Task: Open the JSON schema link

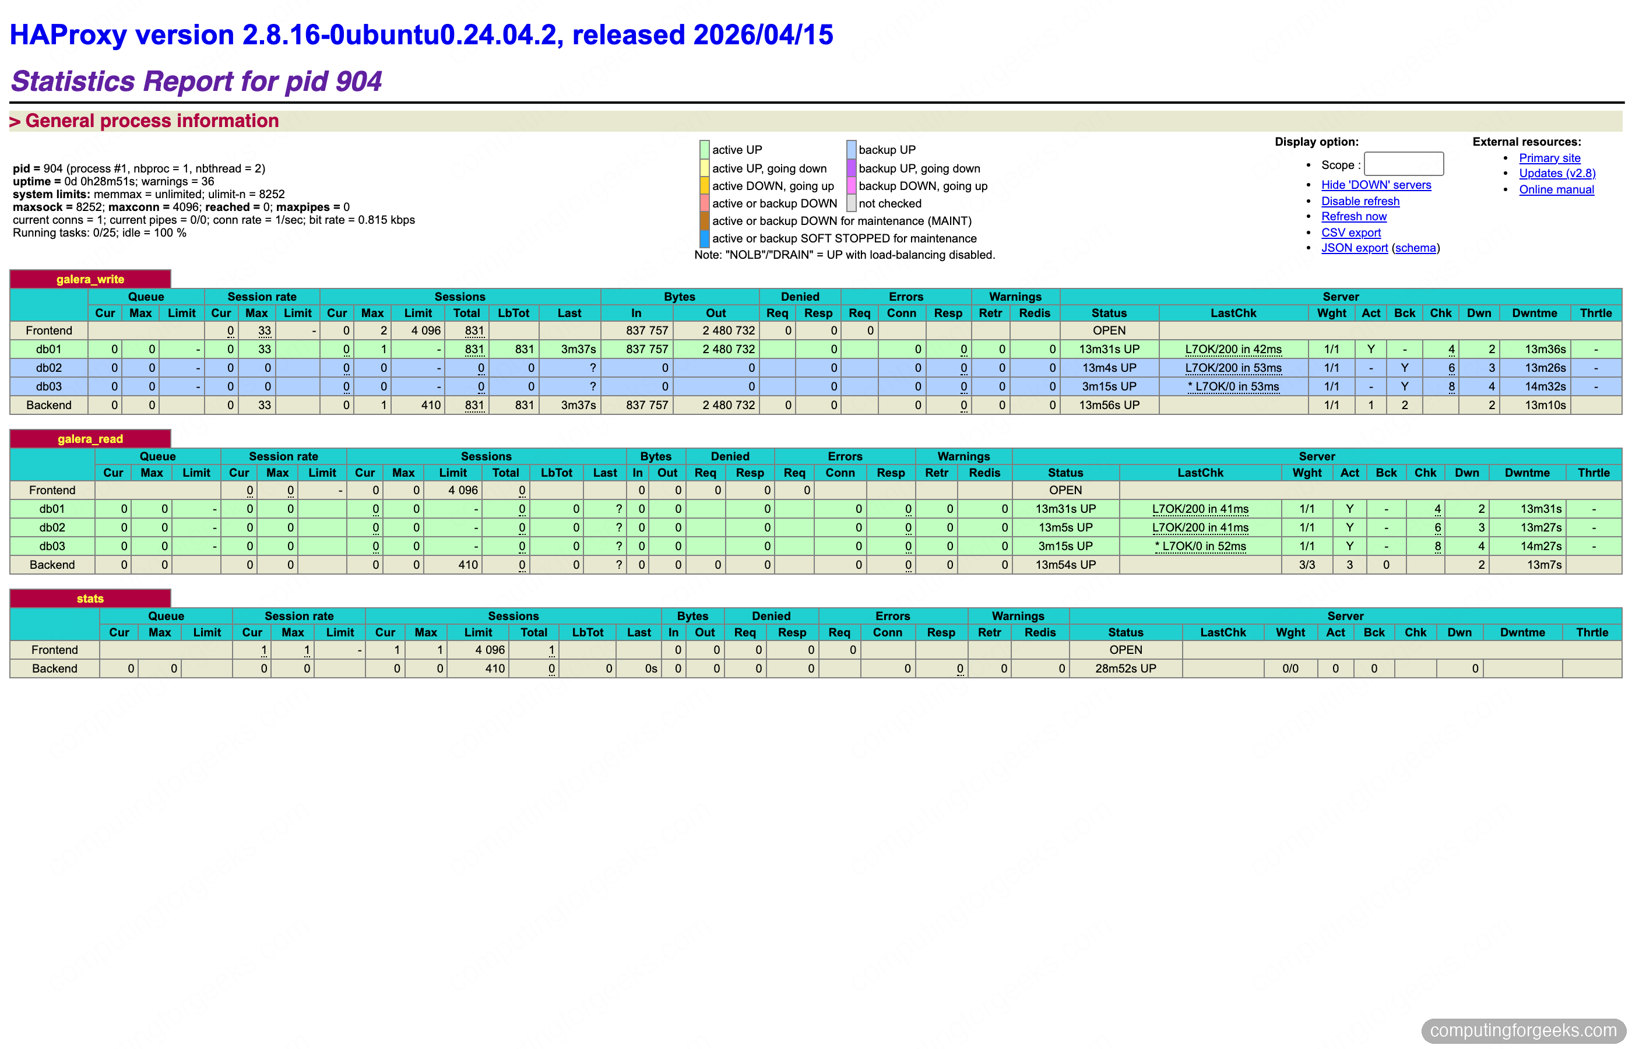Action: (x=1415, y=248)
